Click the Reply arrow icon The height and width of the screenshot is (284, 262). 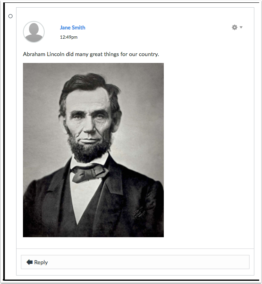pos(29,262)
